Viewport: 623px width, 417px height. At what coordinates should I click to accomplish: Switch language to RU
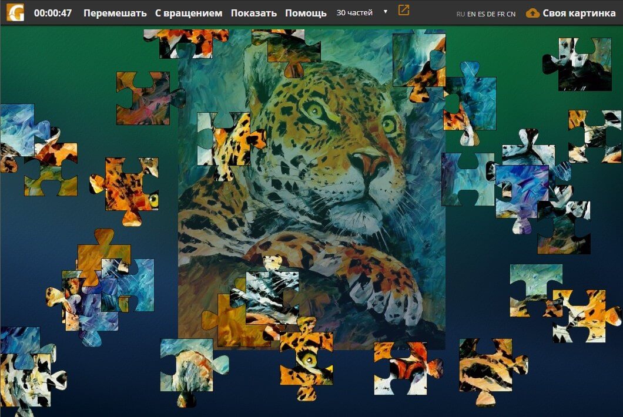tap(461, 14)
